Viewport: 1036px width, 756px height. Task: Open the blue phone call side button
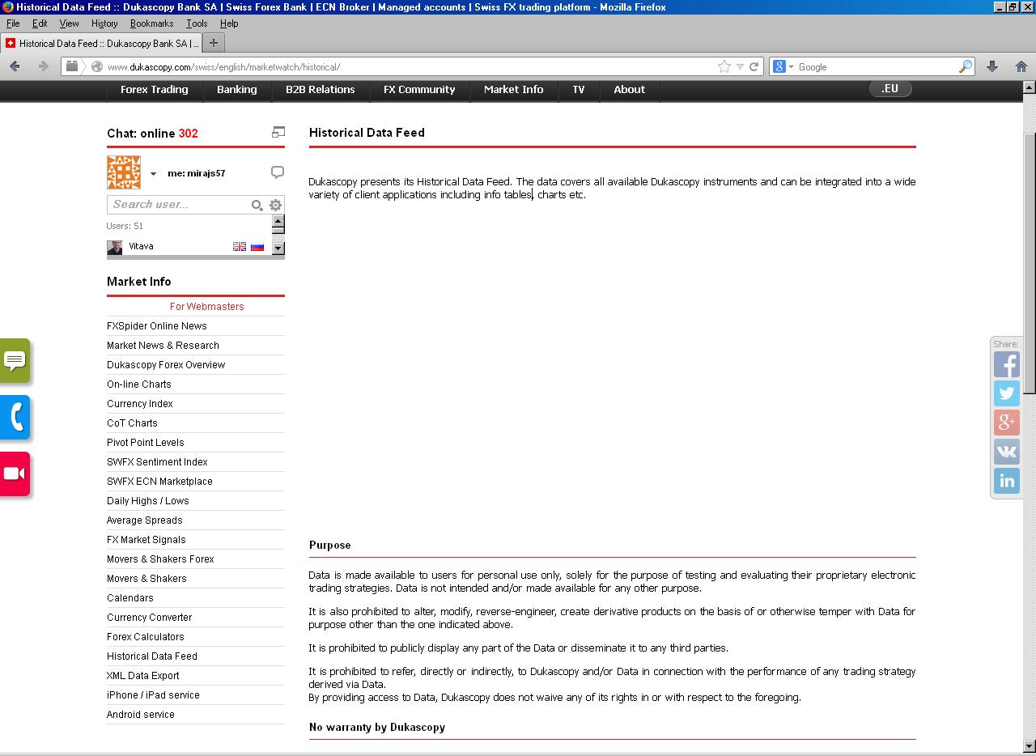(x=15, y=417)
